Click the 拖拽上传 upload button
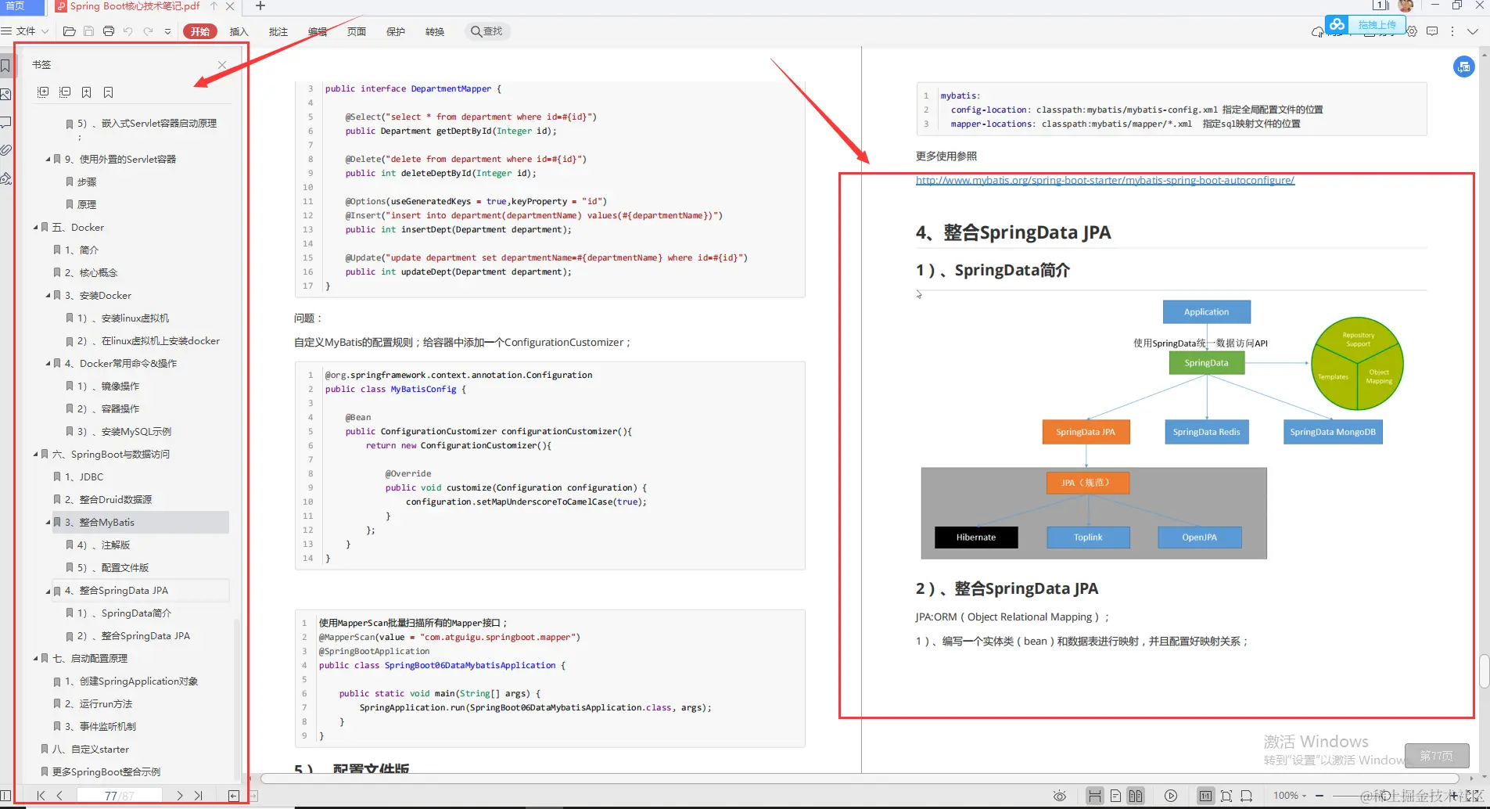Viewport: 1490px width, 809px height. click(1366, 25)
